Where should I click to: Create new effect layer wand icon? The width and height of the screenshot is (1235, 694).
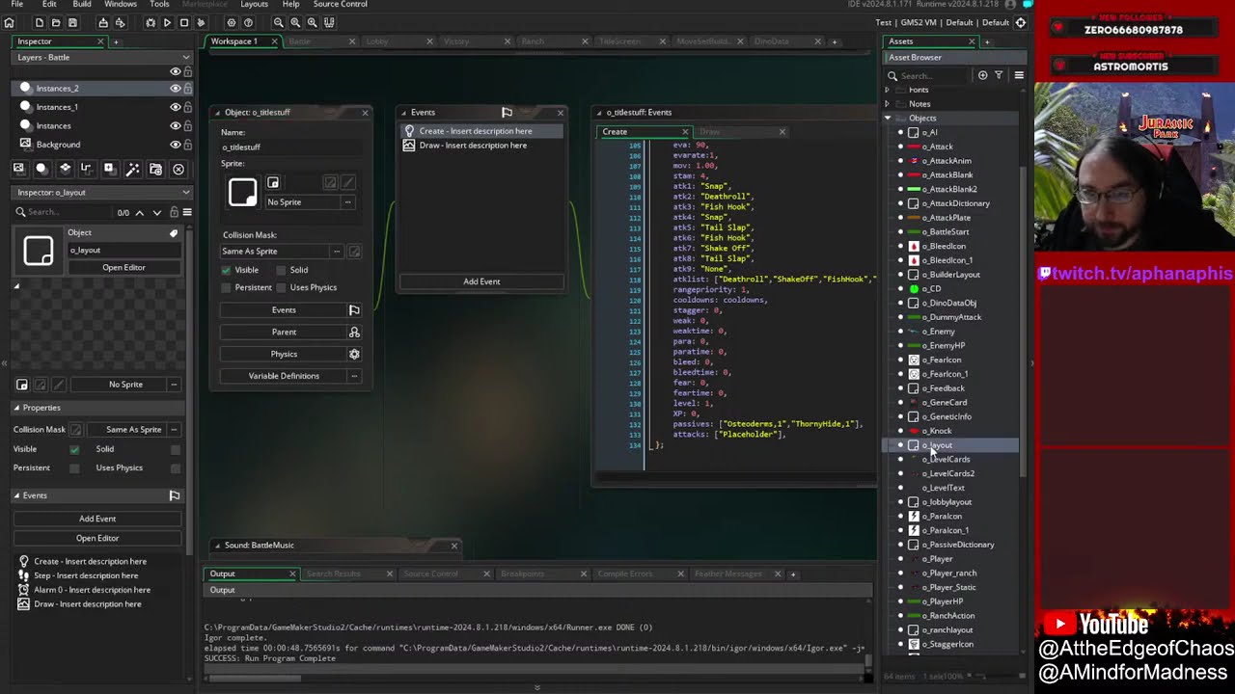tap(132, 169)
